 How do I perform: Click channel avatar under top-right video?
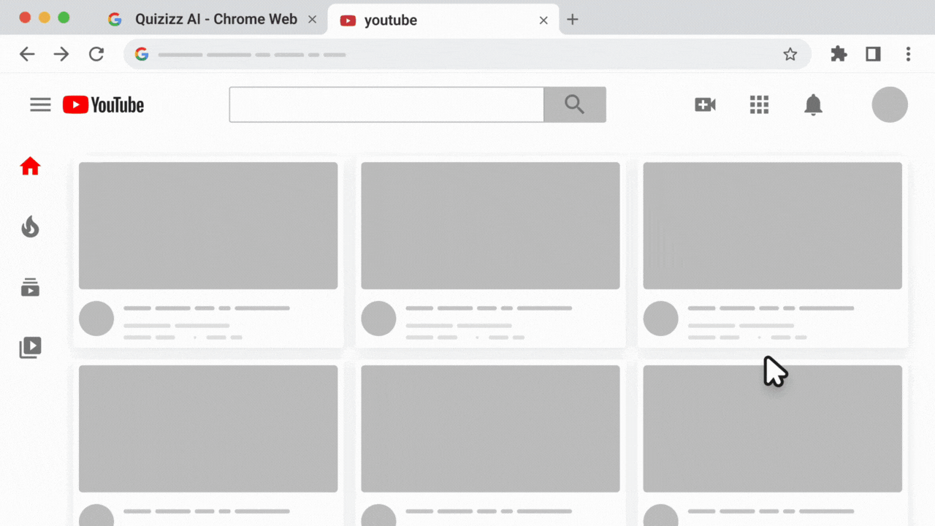tap(661, 319)
